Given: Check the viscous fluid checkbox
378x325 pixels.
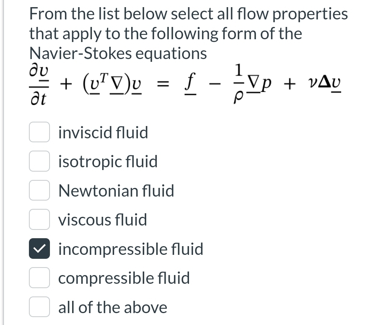Looking at the screenshot, I should (x=39, y=220).
